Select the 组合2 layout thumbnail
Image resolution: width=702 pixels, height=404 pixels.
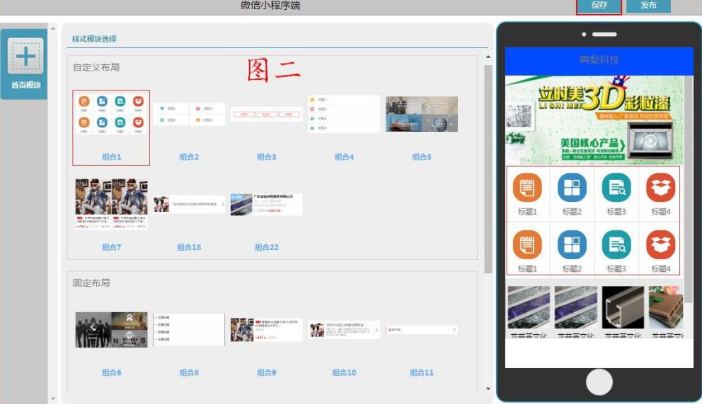pos(189,114)
